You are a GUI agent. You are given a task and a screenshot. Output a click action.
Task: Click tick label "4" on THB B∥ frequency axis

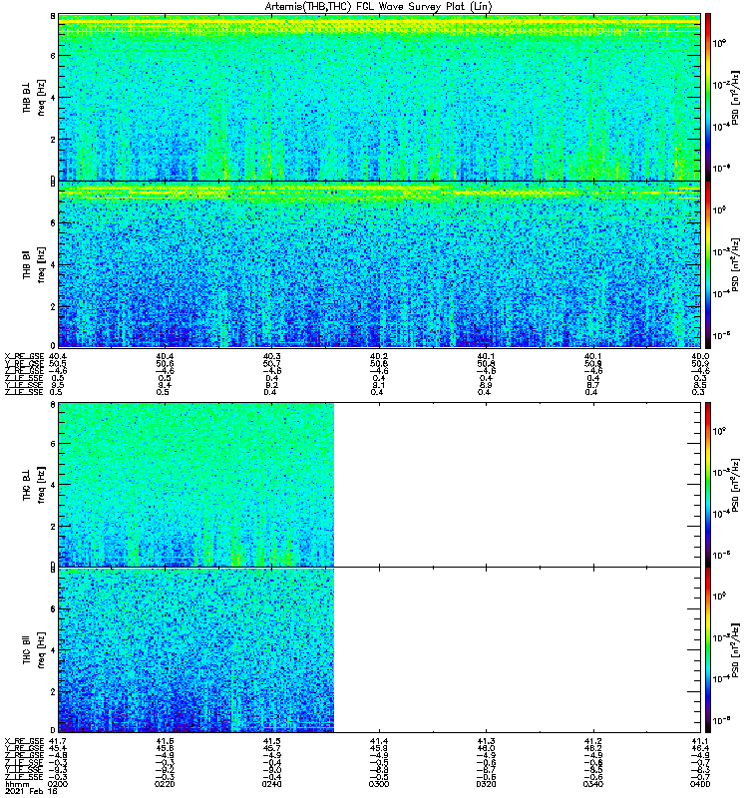click(x=53, y=264)
